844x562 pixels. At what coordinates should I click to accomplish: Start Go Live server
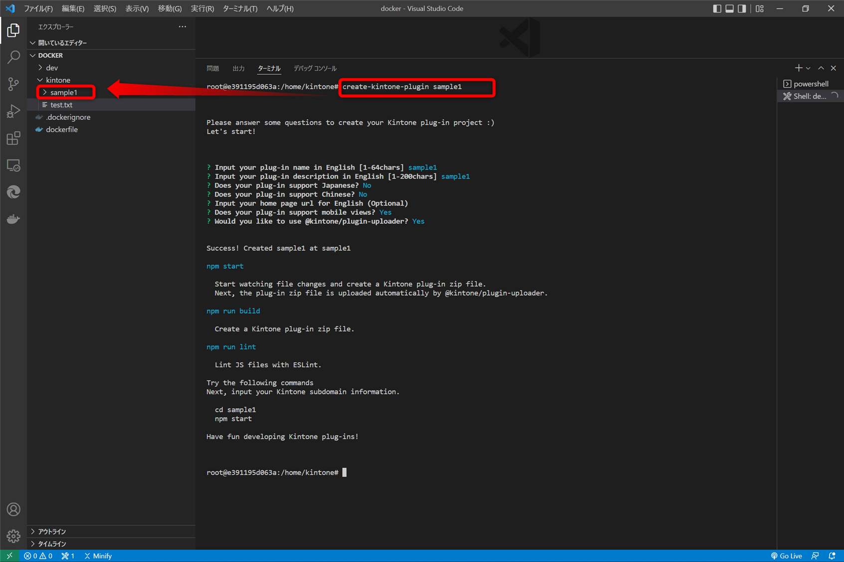(787, 556)
